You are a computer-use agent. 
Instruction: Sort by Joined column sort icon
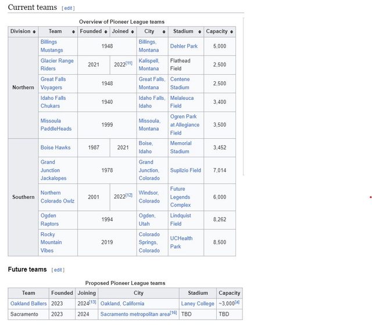(x=132, y=31)
